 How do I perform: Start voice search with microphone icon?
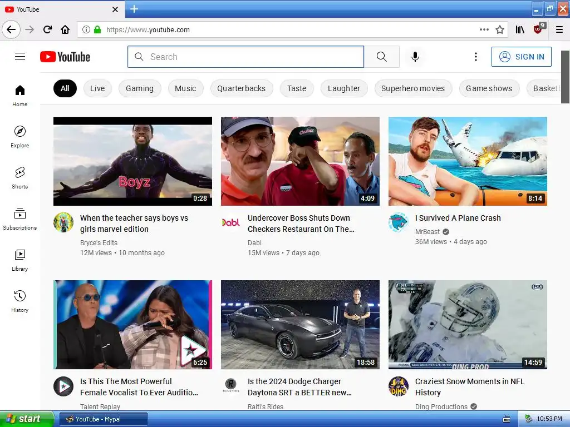415,57
